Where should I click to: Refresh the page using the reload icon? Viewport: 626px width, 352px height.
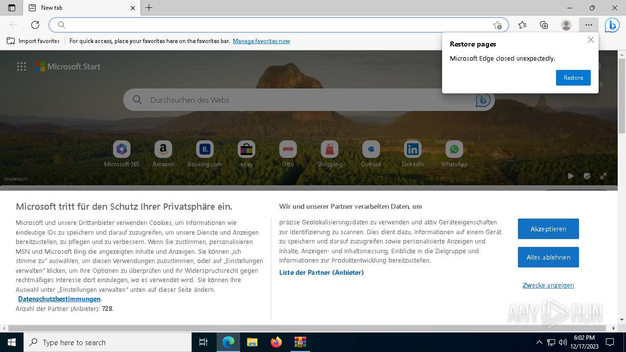[x=35, y=25]
